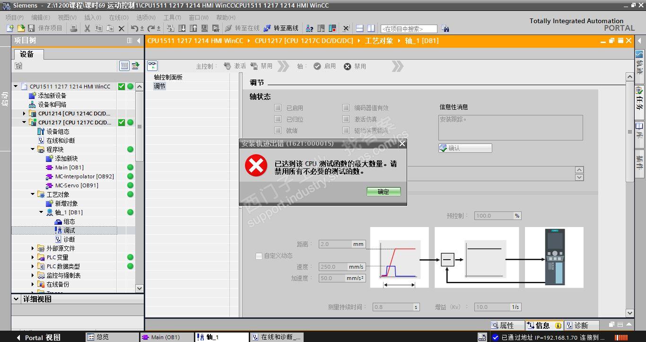Toggle the 就绪 checkbox
The height and width of the screenshot is (342, 646).
(278, 131)
